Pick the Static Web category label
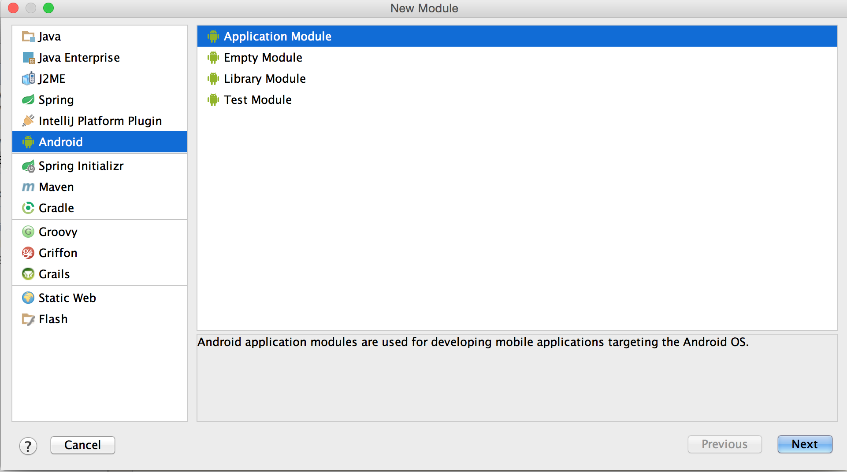847x472 pixels. 67,298
